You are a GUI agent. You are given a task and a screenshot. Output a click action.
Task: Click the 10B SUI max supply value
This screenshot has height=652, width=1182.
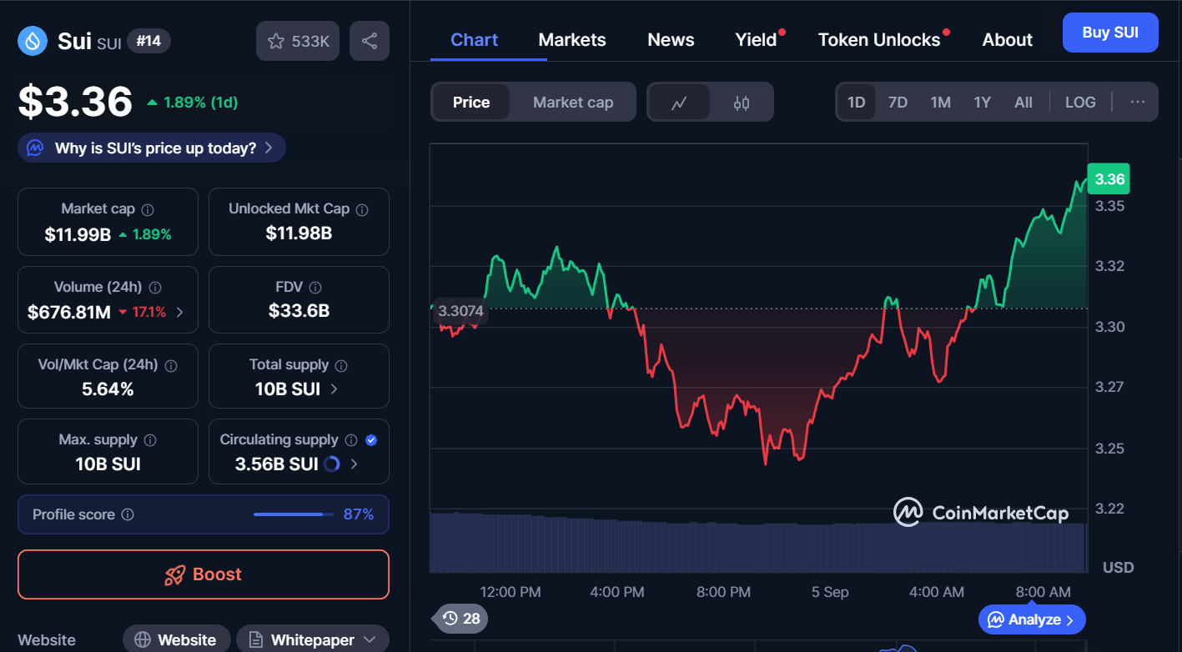click(108, 464)
